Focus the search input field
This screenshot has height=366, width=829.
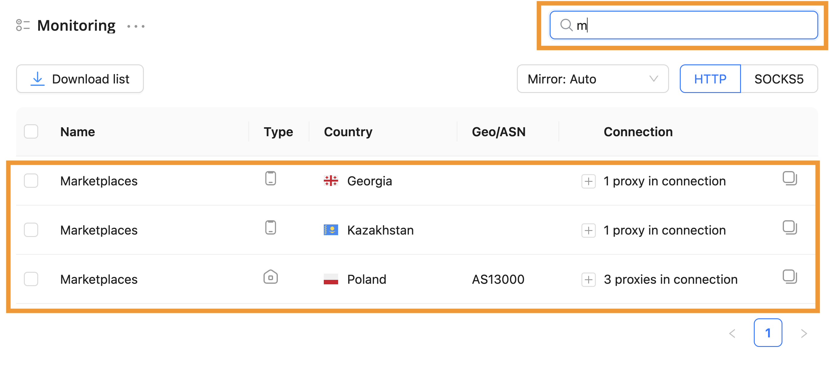coord(692,25)
